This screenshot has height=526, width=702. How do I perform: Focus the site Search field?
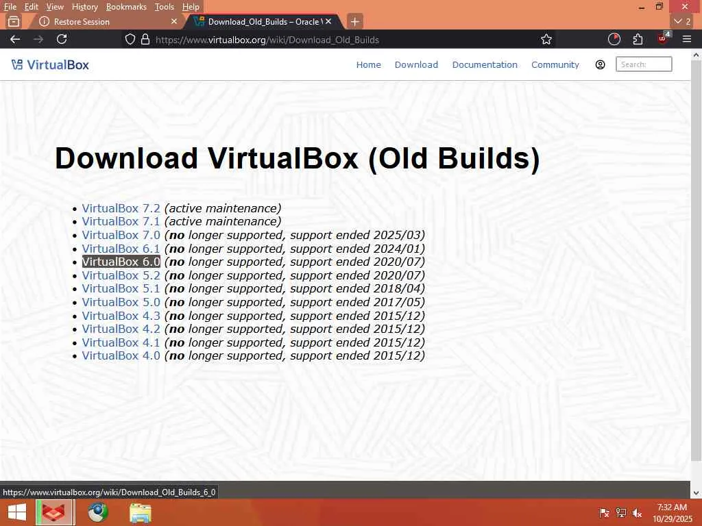point(644,64)
